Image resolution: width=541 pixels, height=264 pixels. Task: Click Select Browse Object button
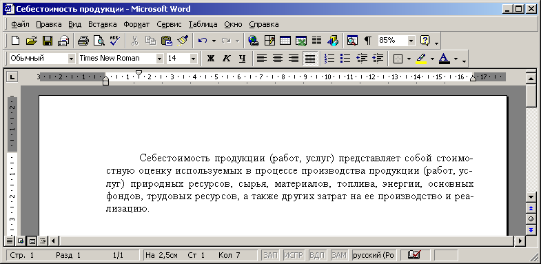531,219
